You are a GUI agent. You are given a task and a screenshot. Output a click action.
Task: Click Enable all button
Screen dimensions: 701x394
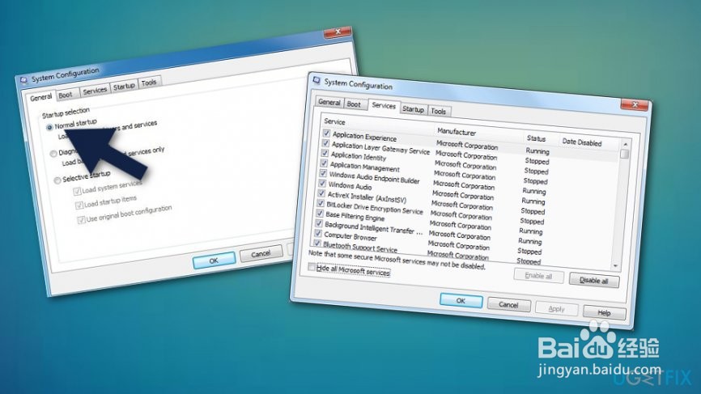pyautogui.click(x=539, y=276)
